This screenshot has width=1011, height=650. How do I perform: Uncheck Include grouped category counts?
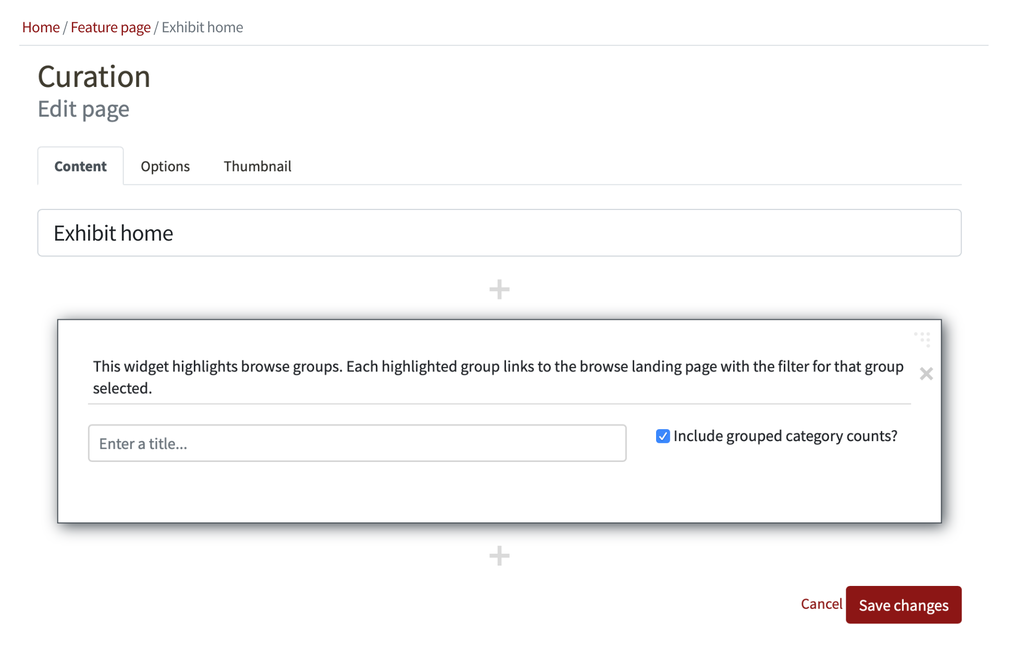point(663,436)
